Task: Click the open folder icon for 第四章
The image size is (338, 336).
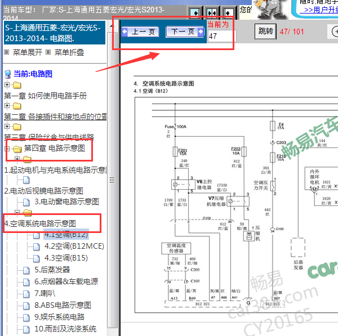Action: tap(17, 149)
